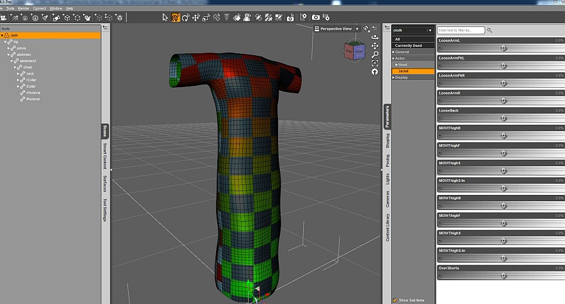Focus the parameter filter text field

point(461,30)
